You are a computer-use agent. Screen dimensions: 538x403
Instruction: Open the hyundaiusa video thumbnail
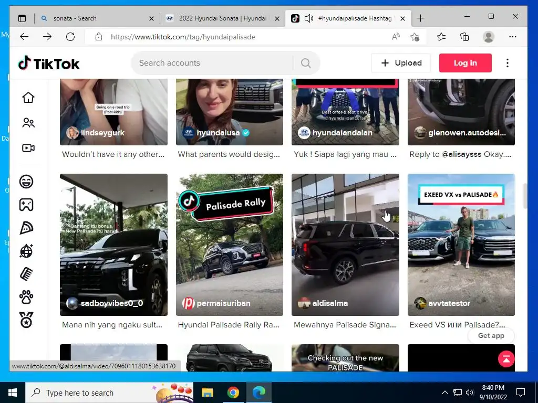point(230,112)
